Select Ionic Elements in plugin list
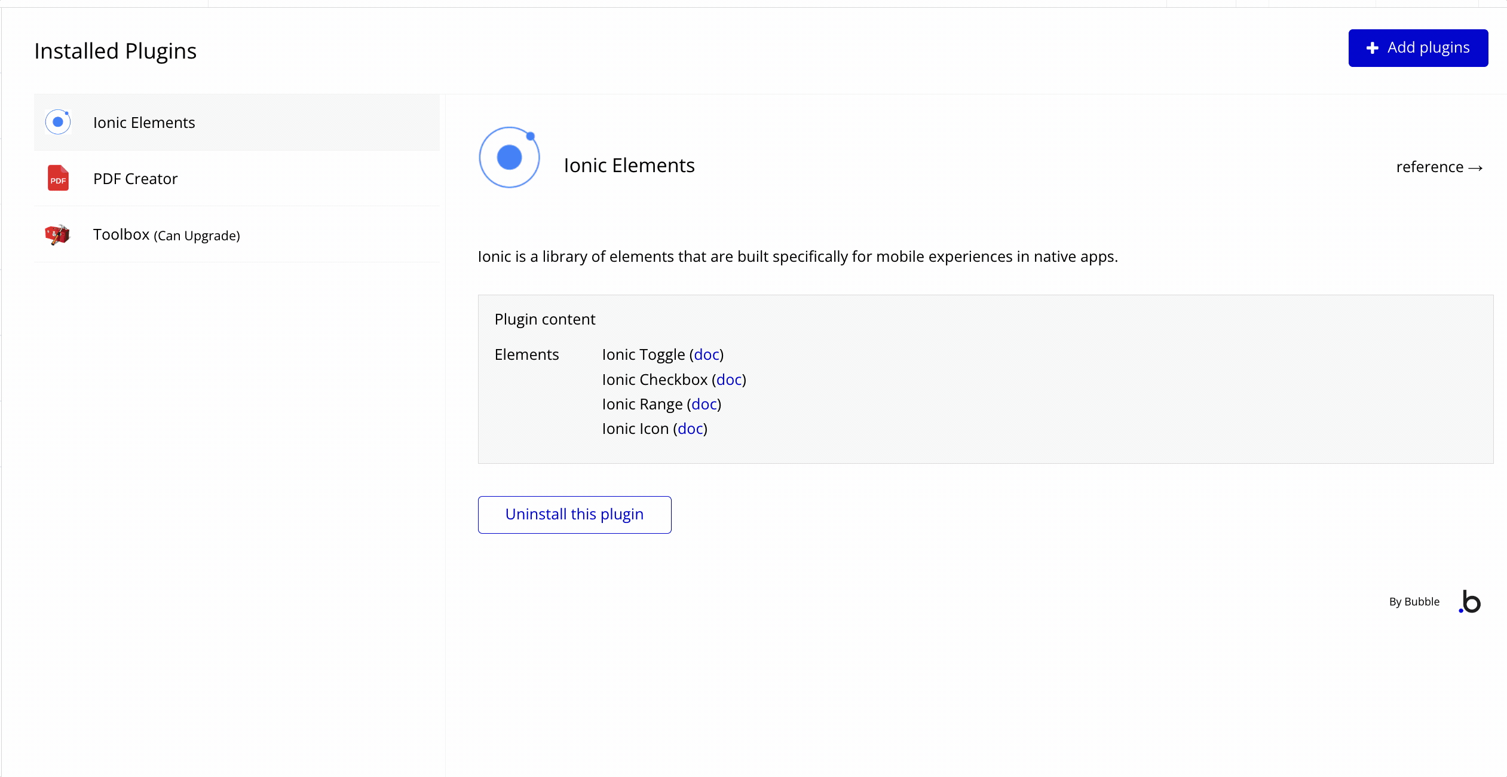 (144, 123)
